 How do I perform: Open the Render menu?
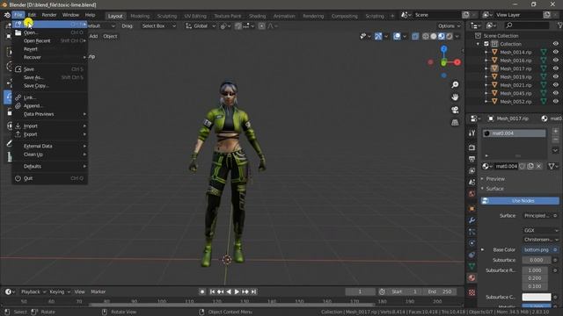click(49, 15)
